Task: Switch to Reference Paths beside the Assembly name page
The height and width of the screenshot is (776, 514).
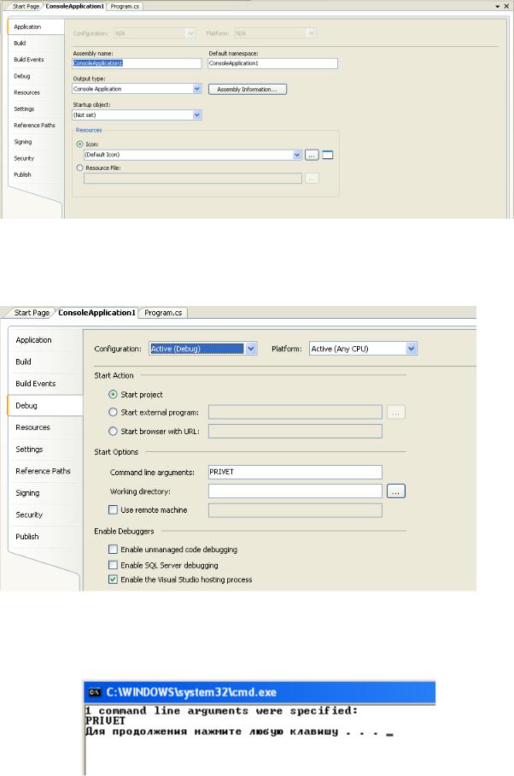Action: click(x=35, y=126)
